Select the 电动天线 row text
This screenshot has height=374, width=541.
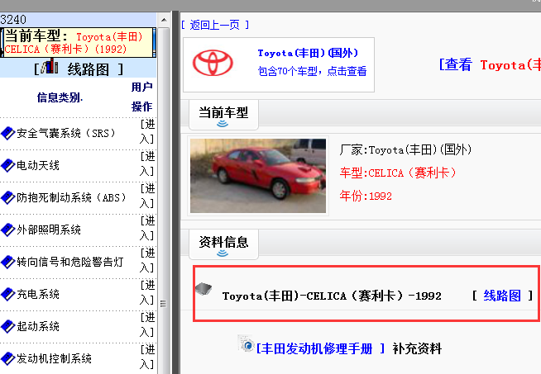[x=38, y=166]
